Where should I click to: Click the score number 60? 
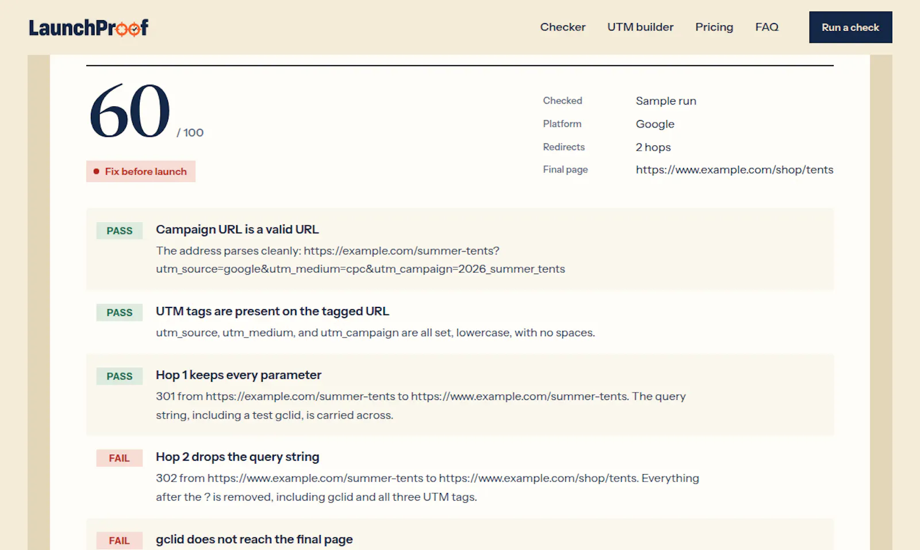point(130,111)
